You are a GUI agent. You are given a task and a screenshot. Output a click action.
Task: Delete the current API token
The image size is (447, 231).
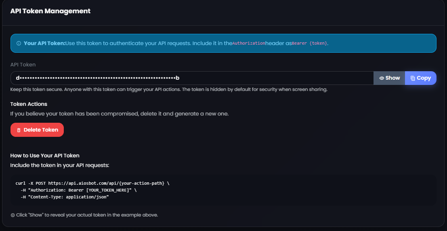coord(37,130)
